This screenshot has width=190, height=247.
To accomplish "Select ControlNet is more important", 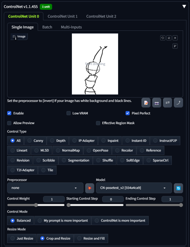I will [x=120, y=220].
